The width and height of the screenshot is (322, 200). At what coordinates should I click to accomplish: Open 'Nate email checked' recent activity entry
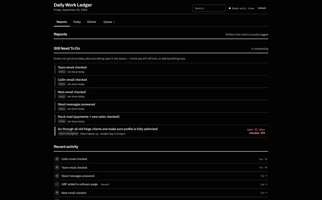(x=161, y=193)
